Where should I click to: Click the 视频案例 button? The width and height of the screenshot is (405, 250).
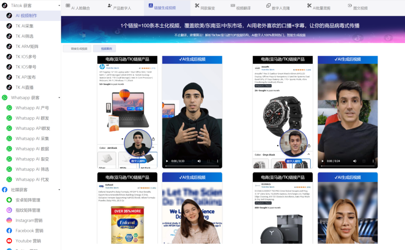click(x=105, y=48)
